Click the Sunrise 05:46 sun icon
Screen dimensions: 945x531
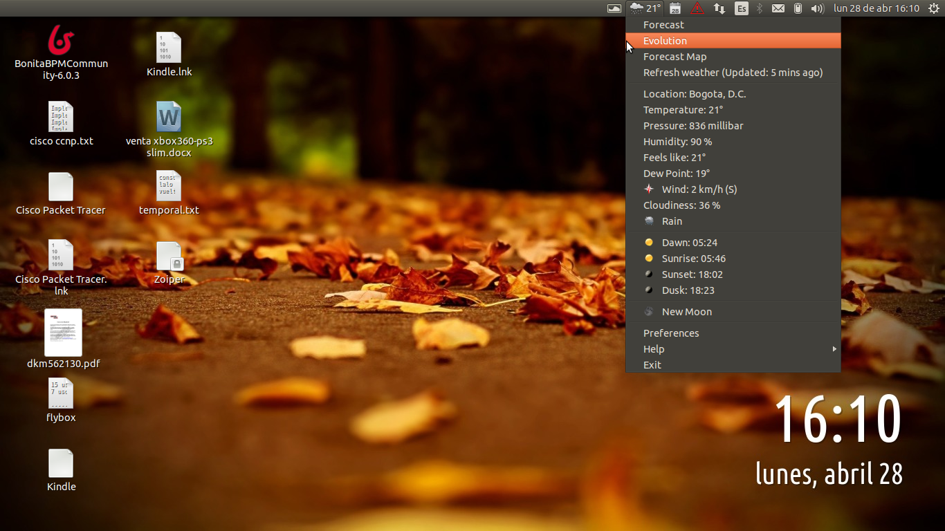click(648, 258)
